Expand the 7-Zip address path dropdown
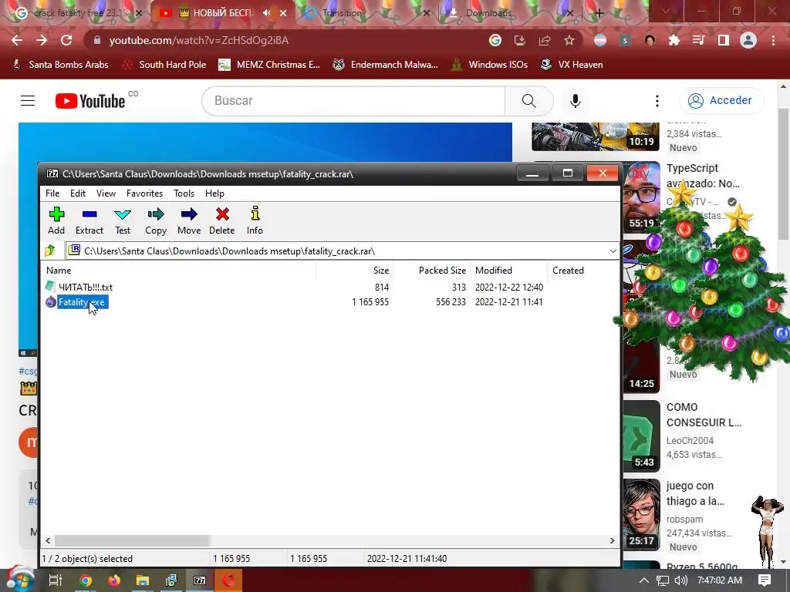This screenshot has width=790, height=592. [613, 251]
